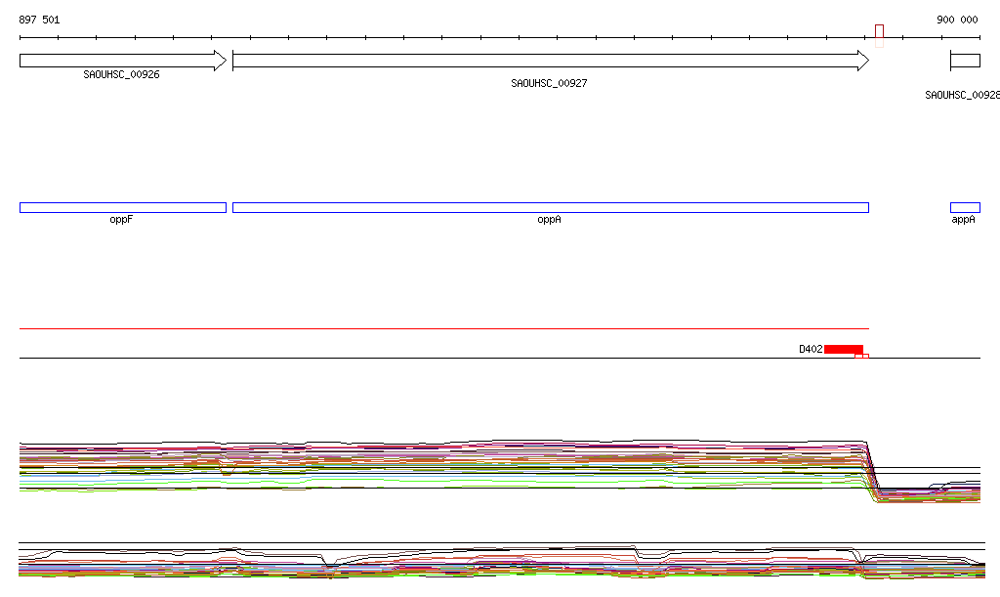Click the 900 000 coordinate label
Image resolution: width=1000 pixels, height=597 pixels.
click(957, 20)
